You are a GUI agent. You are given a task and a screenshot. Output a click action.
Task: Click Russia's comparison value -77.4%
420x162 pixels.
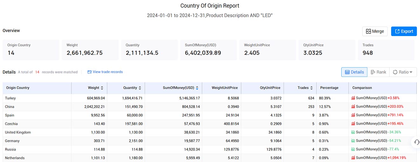pos(394,149)
